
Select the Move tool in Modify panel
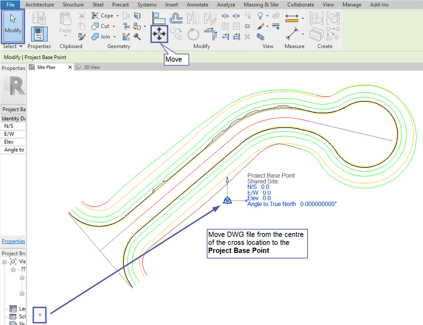[159, 34]
